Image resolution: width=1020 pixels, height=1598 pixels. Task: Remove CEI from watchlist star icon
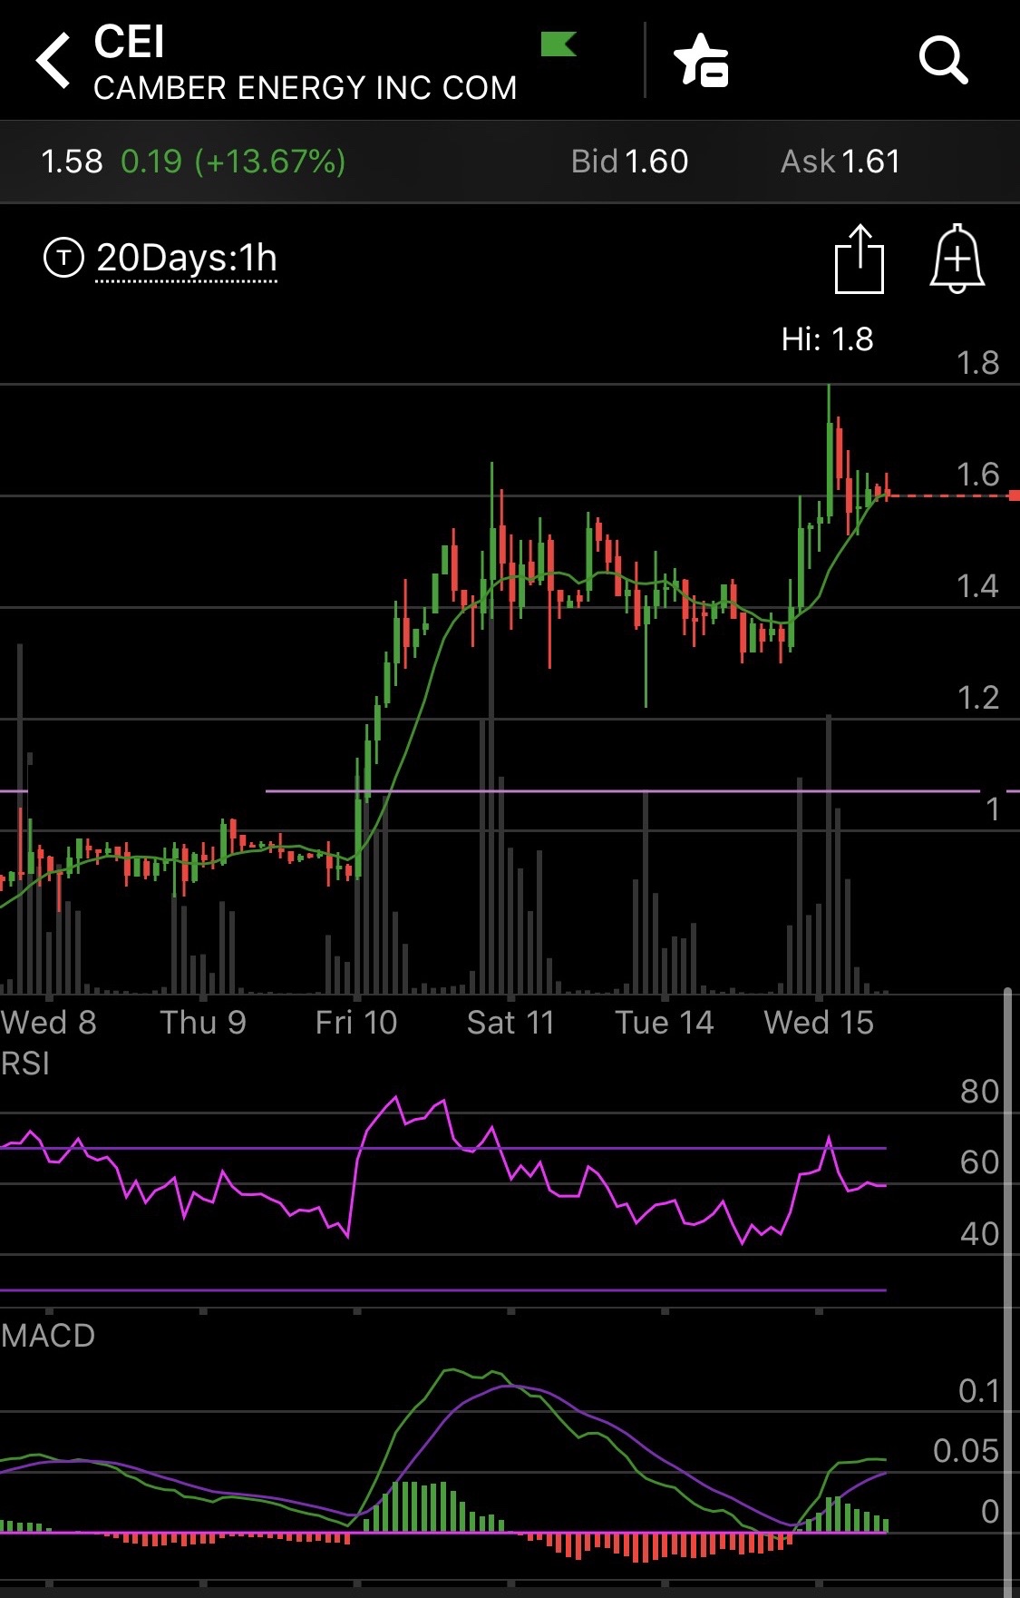pyautogui.click(x=701, y=60)
